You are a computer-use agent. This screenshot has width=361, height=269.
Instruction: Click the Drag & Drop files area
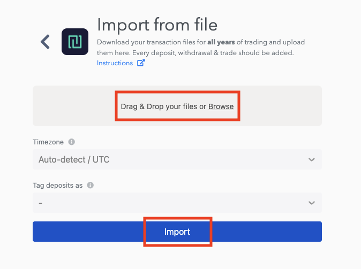click(177, 106)
